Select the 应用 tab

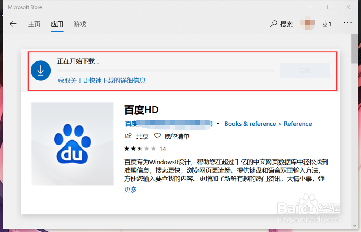[57, 24]
